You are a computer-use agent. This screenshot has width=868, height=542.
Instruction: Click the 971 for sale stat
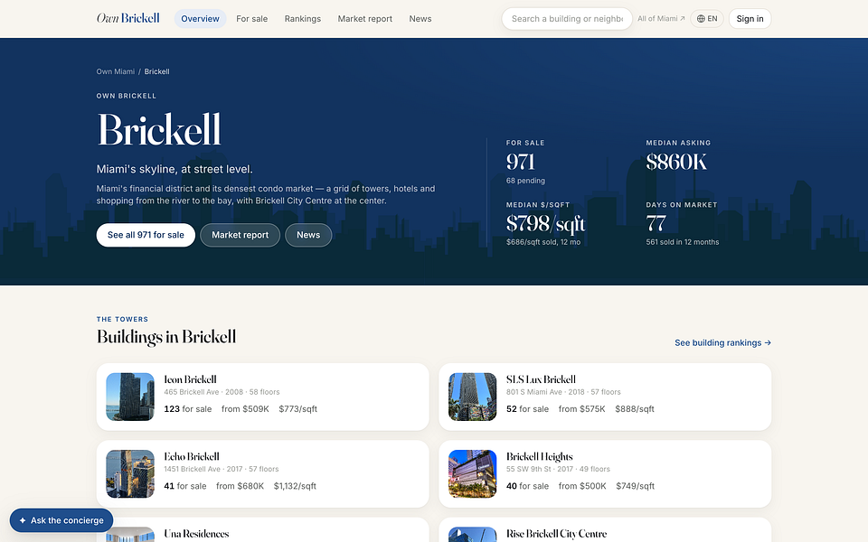pos(521,162)
